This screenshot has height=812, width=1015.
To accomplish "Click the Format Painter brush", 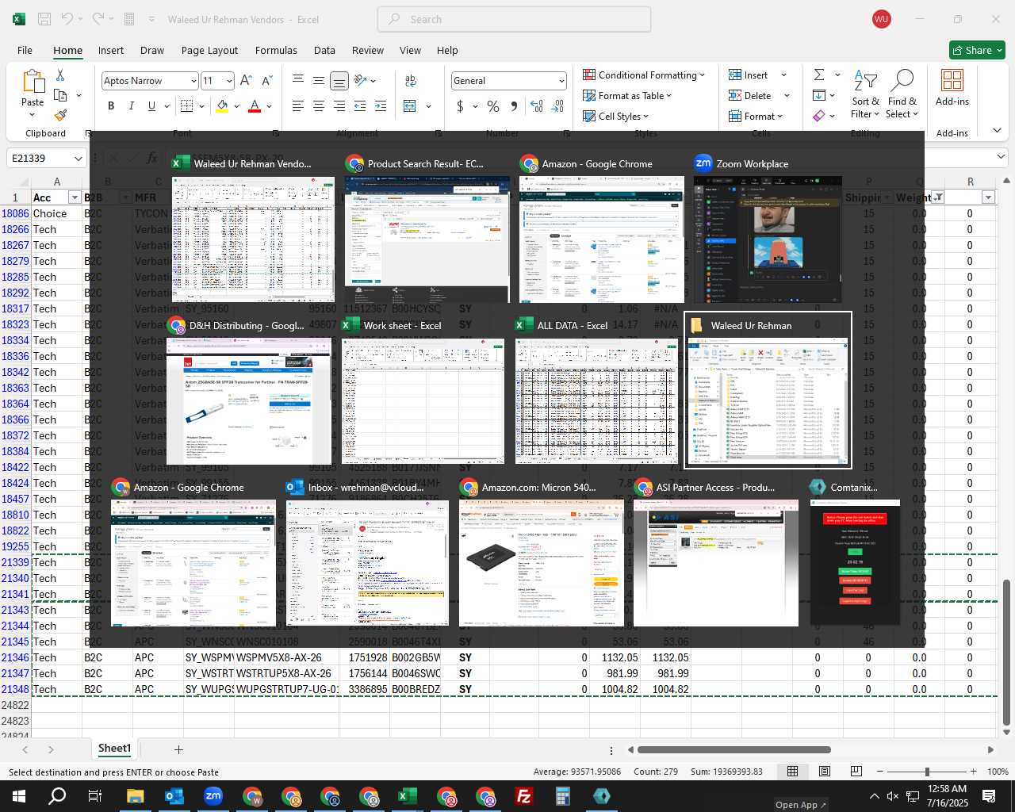I will pyautogui.click(x=60, y=115).
